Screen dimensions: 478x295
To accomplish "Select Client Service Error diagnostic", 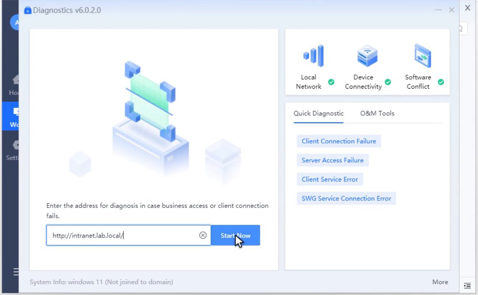I will point(330,179).
